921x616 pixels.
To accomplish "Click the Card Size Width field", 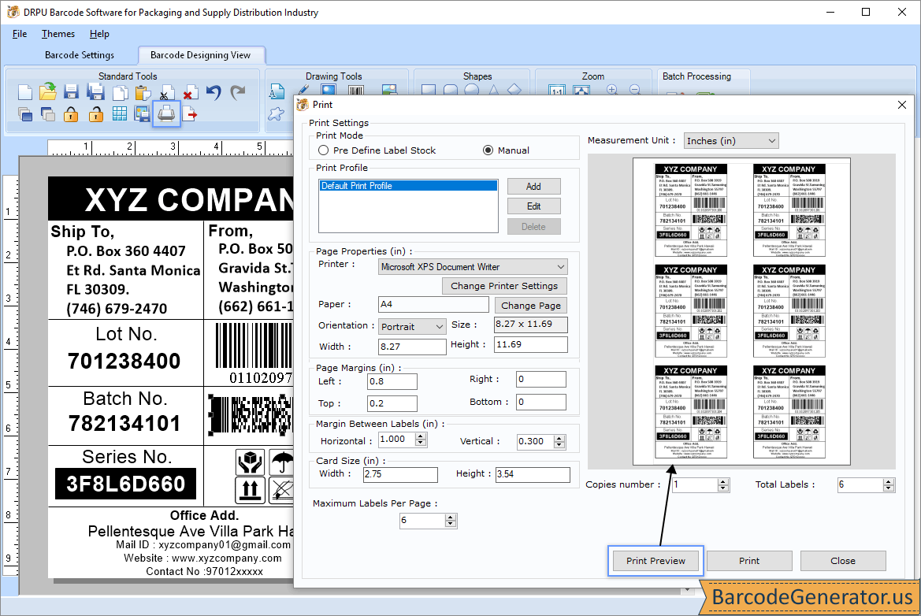I will pyautogui.click(x=400, y=474).
